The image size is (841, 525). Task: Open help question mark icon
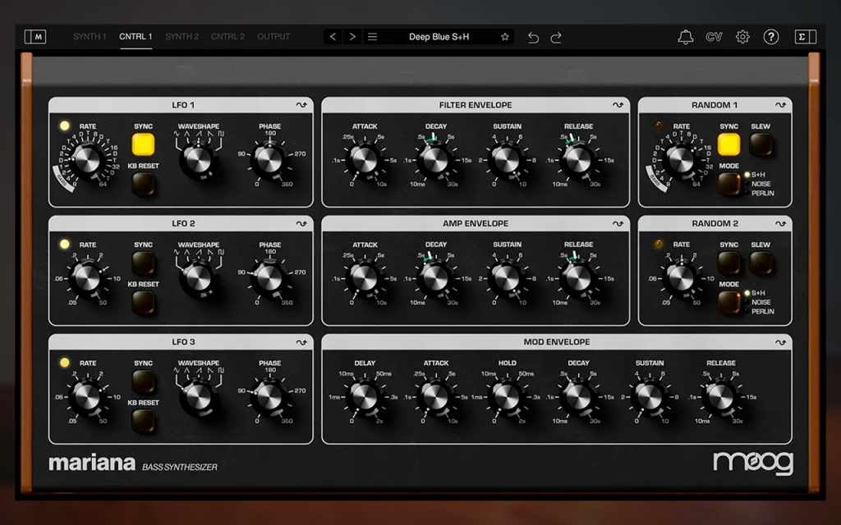tap(770, 37)
